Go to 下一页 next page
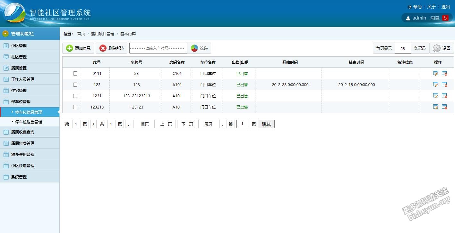Viewport: 455px width, 233px height. (x=187, y=124)
